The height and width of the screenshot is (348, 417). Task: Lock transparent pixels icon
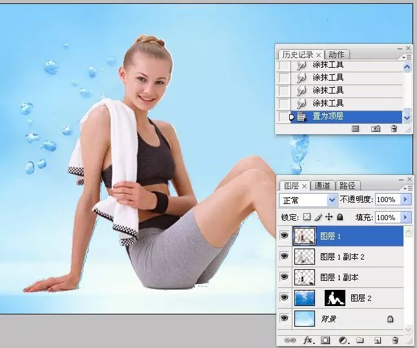(x=307, y=217)
